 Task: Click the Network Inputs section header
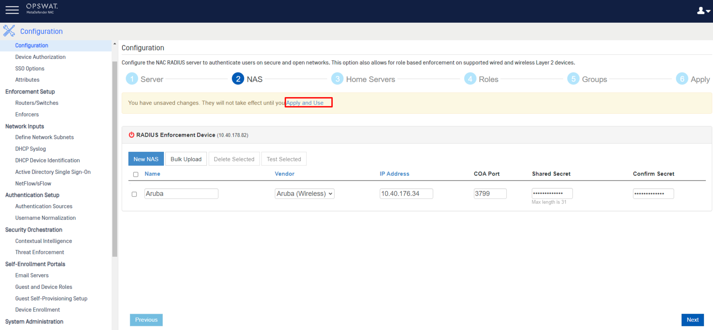click(25, 127)
